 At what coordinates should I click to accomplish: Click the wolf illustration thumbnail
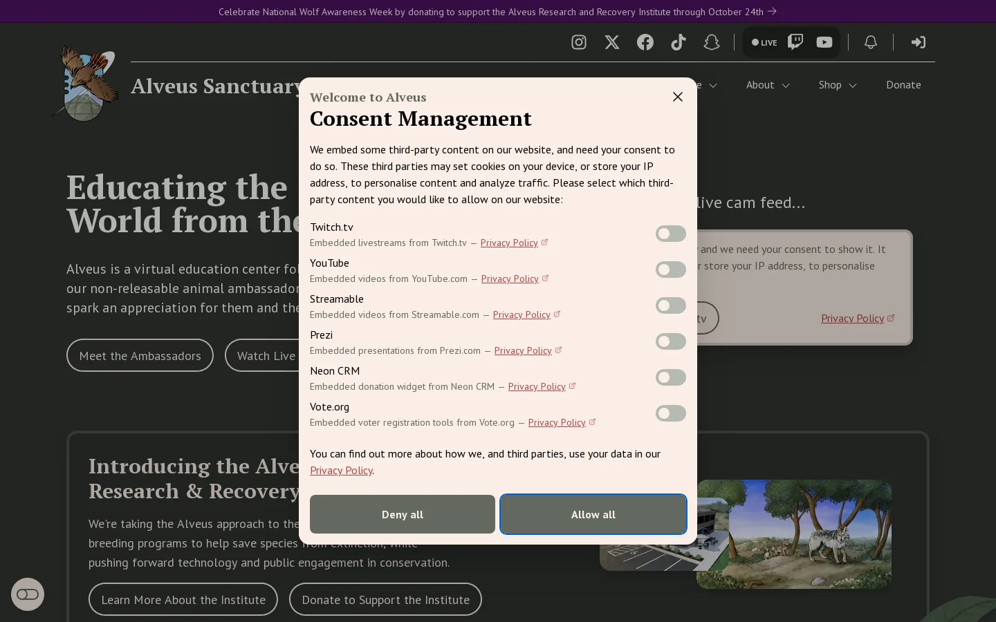click(x=794, y=534)
